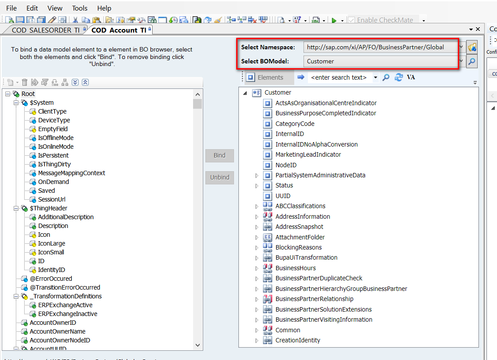Viewport: 497px width, 360px height.
Task: Open the Tools menu
Action: point(80,8)
